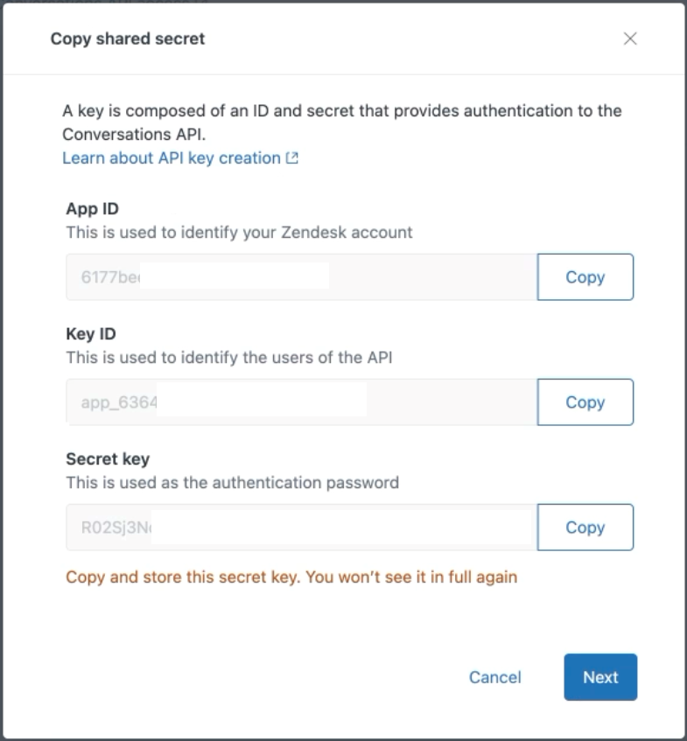Click the external link icon beside Learn link
The width and height of the screenshot is (687, 741).
(x=292, y=158)
